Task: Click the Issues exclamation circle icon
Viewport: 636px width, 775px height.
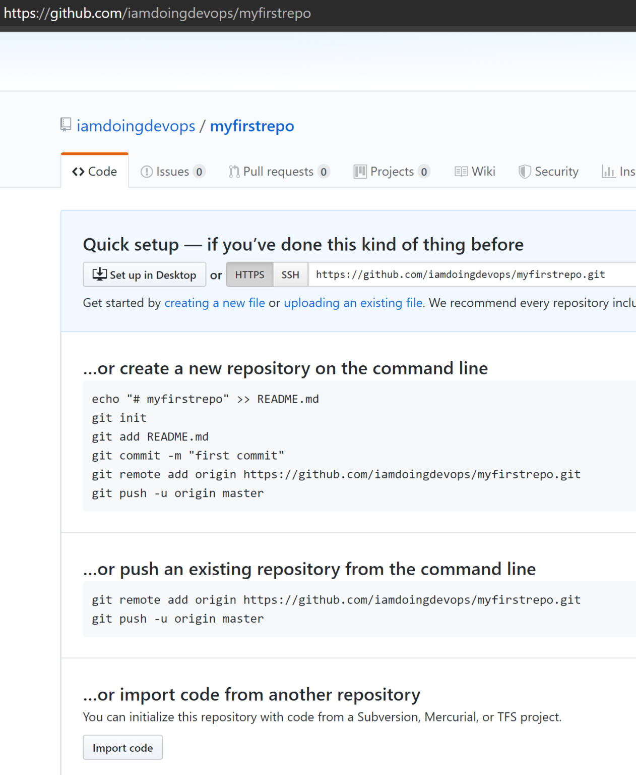Action: coord(146,172)
